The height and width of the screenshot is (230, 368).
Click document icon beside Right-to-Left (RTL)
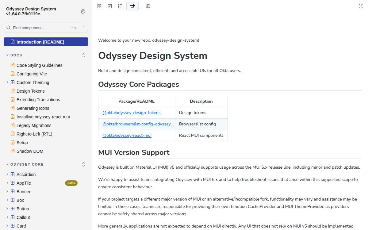[x=13, y=134]
